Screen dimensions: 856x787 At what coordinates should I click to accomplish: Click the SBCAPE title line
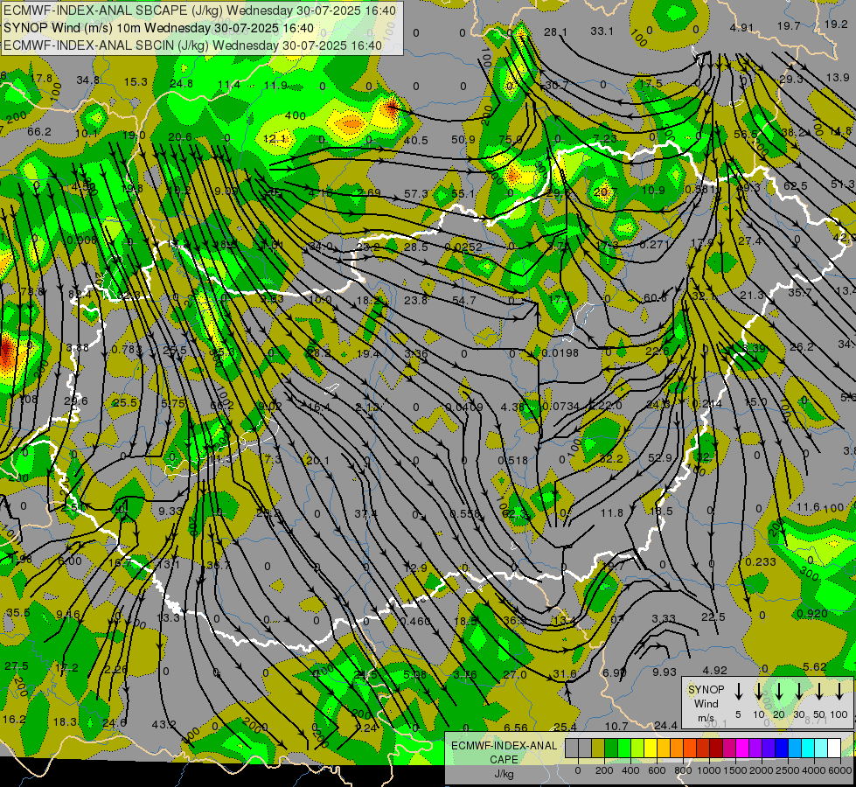[200, 10]
